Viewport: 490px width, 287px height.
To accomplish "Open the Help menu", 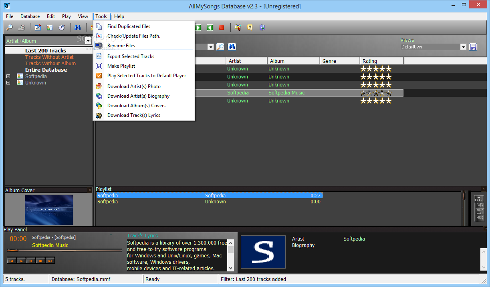I will [119, 16].
